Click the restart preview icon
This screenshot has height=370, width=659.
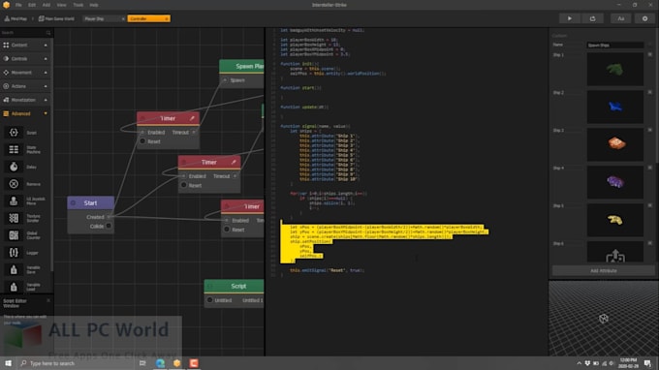pos(592,18)
